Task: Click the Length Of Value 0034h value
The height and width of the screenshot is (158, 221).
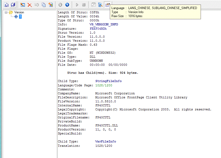Action: point(95,17)
